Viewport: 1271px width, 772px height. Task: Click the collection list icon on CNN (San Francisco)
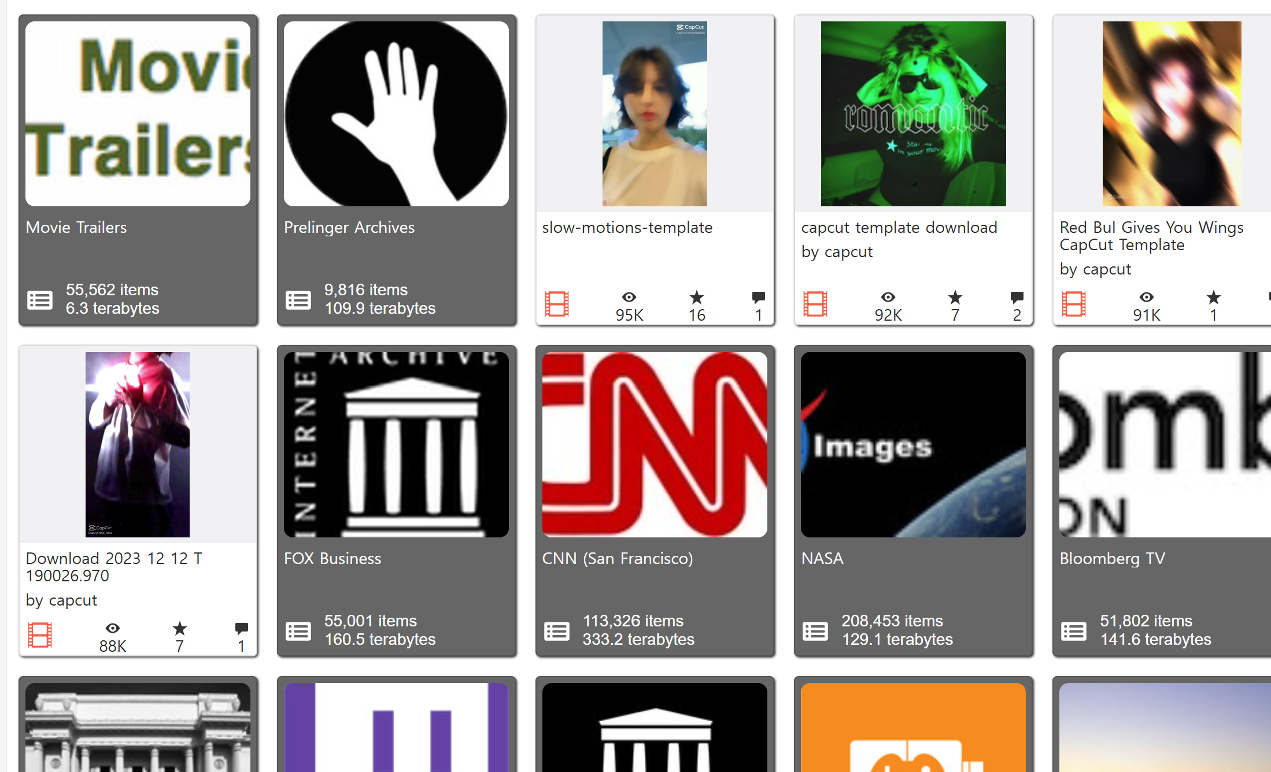(x=557, y=631)
